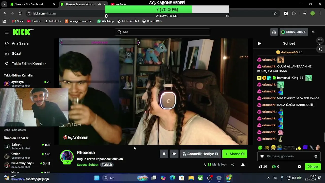Open the Windows Start menu
The height and width of the screenshot is (183, 325).
pyautogui.click(x=97, y=178)
